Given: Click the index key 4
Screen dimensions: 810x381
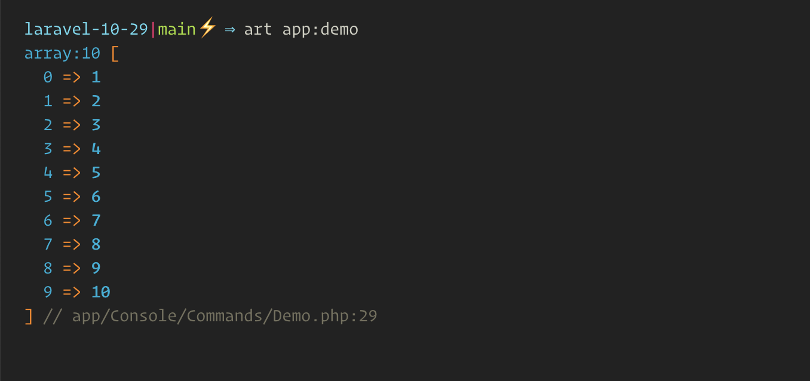Looking at the screenshot, I should (x=48, y=173).
